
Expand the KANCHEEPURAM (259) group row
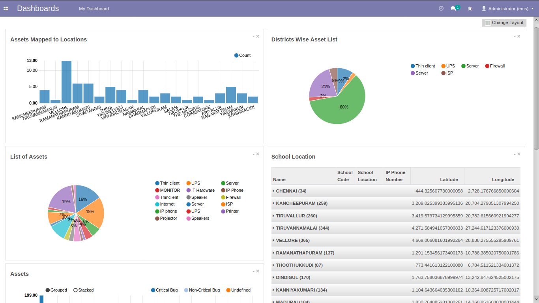[396, 203]
